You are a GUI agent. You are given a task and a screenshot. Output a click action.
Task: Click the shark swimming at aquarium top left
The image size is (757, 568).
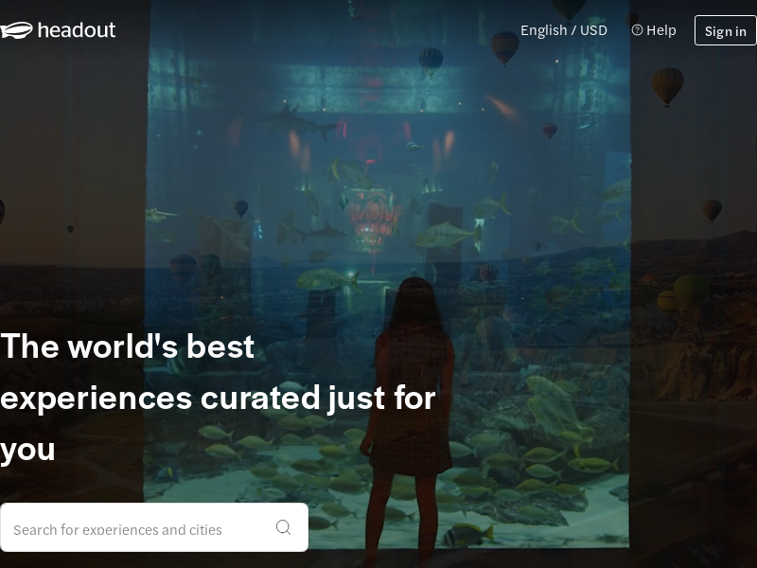[289, 118]
